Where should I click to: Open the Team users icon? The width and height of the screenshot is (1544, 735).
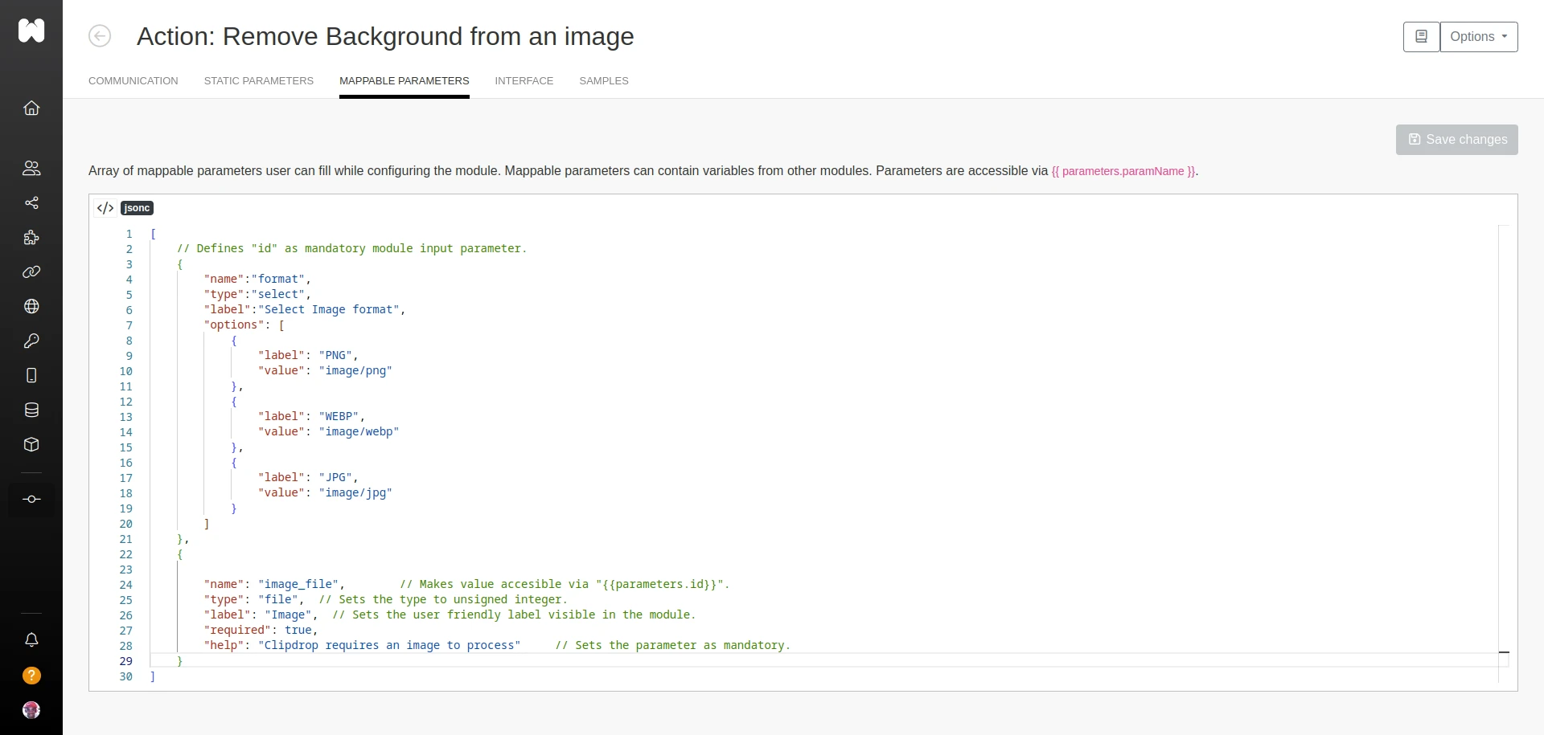31,168
